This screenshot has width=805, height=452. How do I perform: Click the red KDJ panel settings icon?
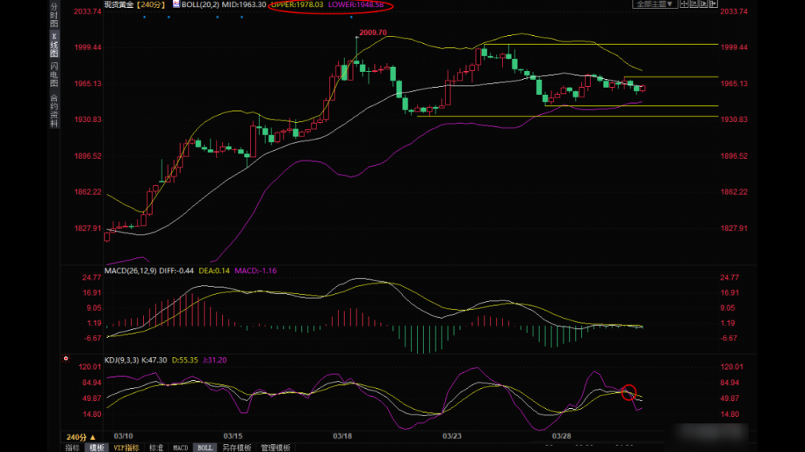(x=65, y=360)
